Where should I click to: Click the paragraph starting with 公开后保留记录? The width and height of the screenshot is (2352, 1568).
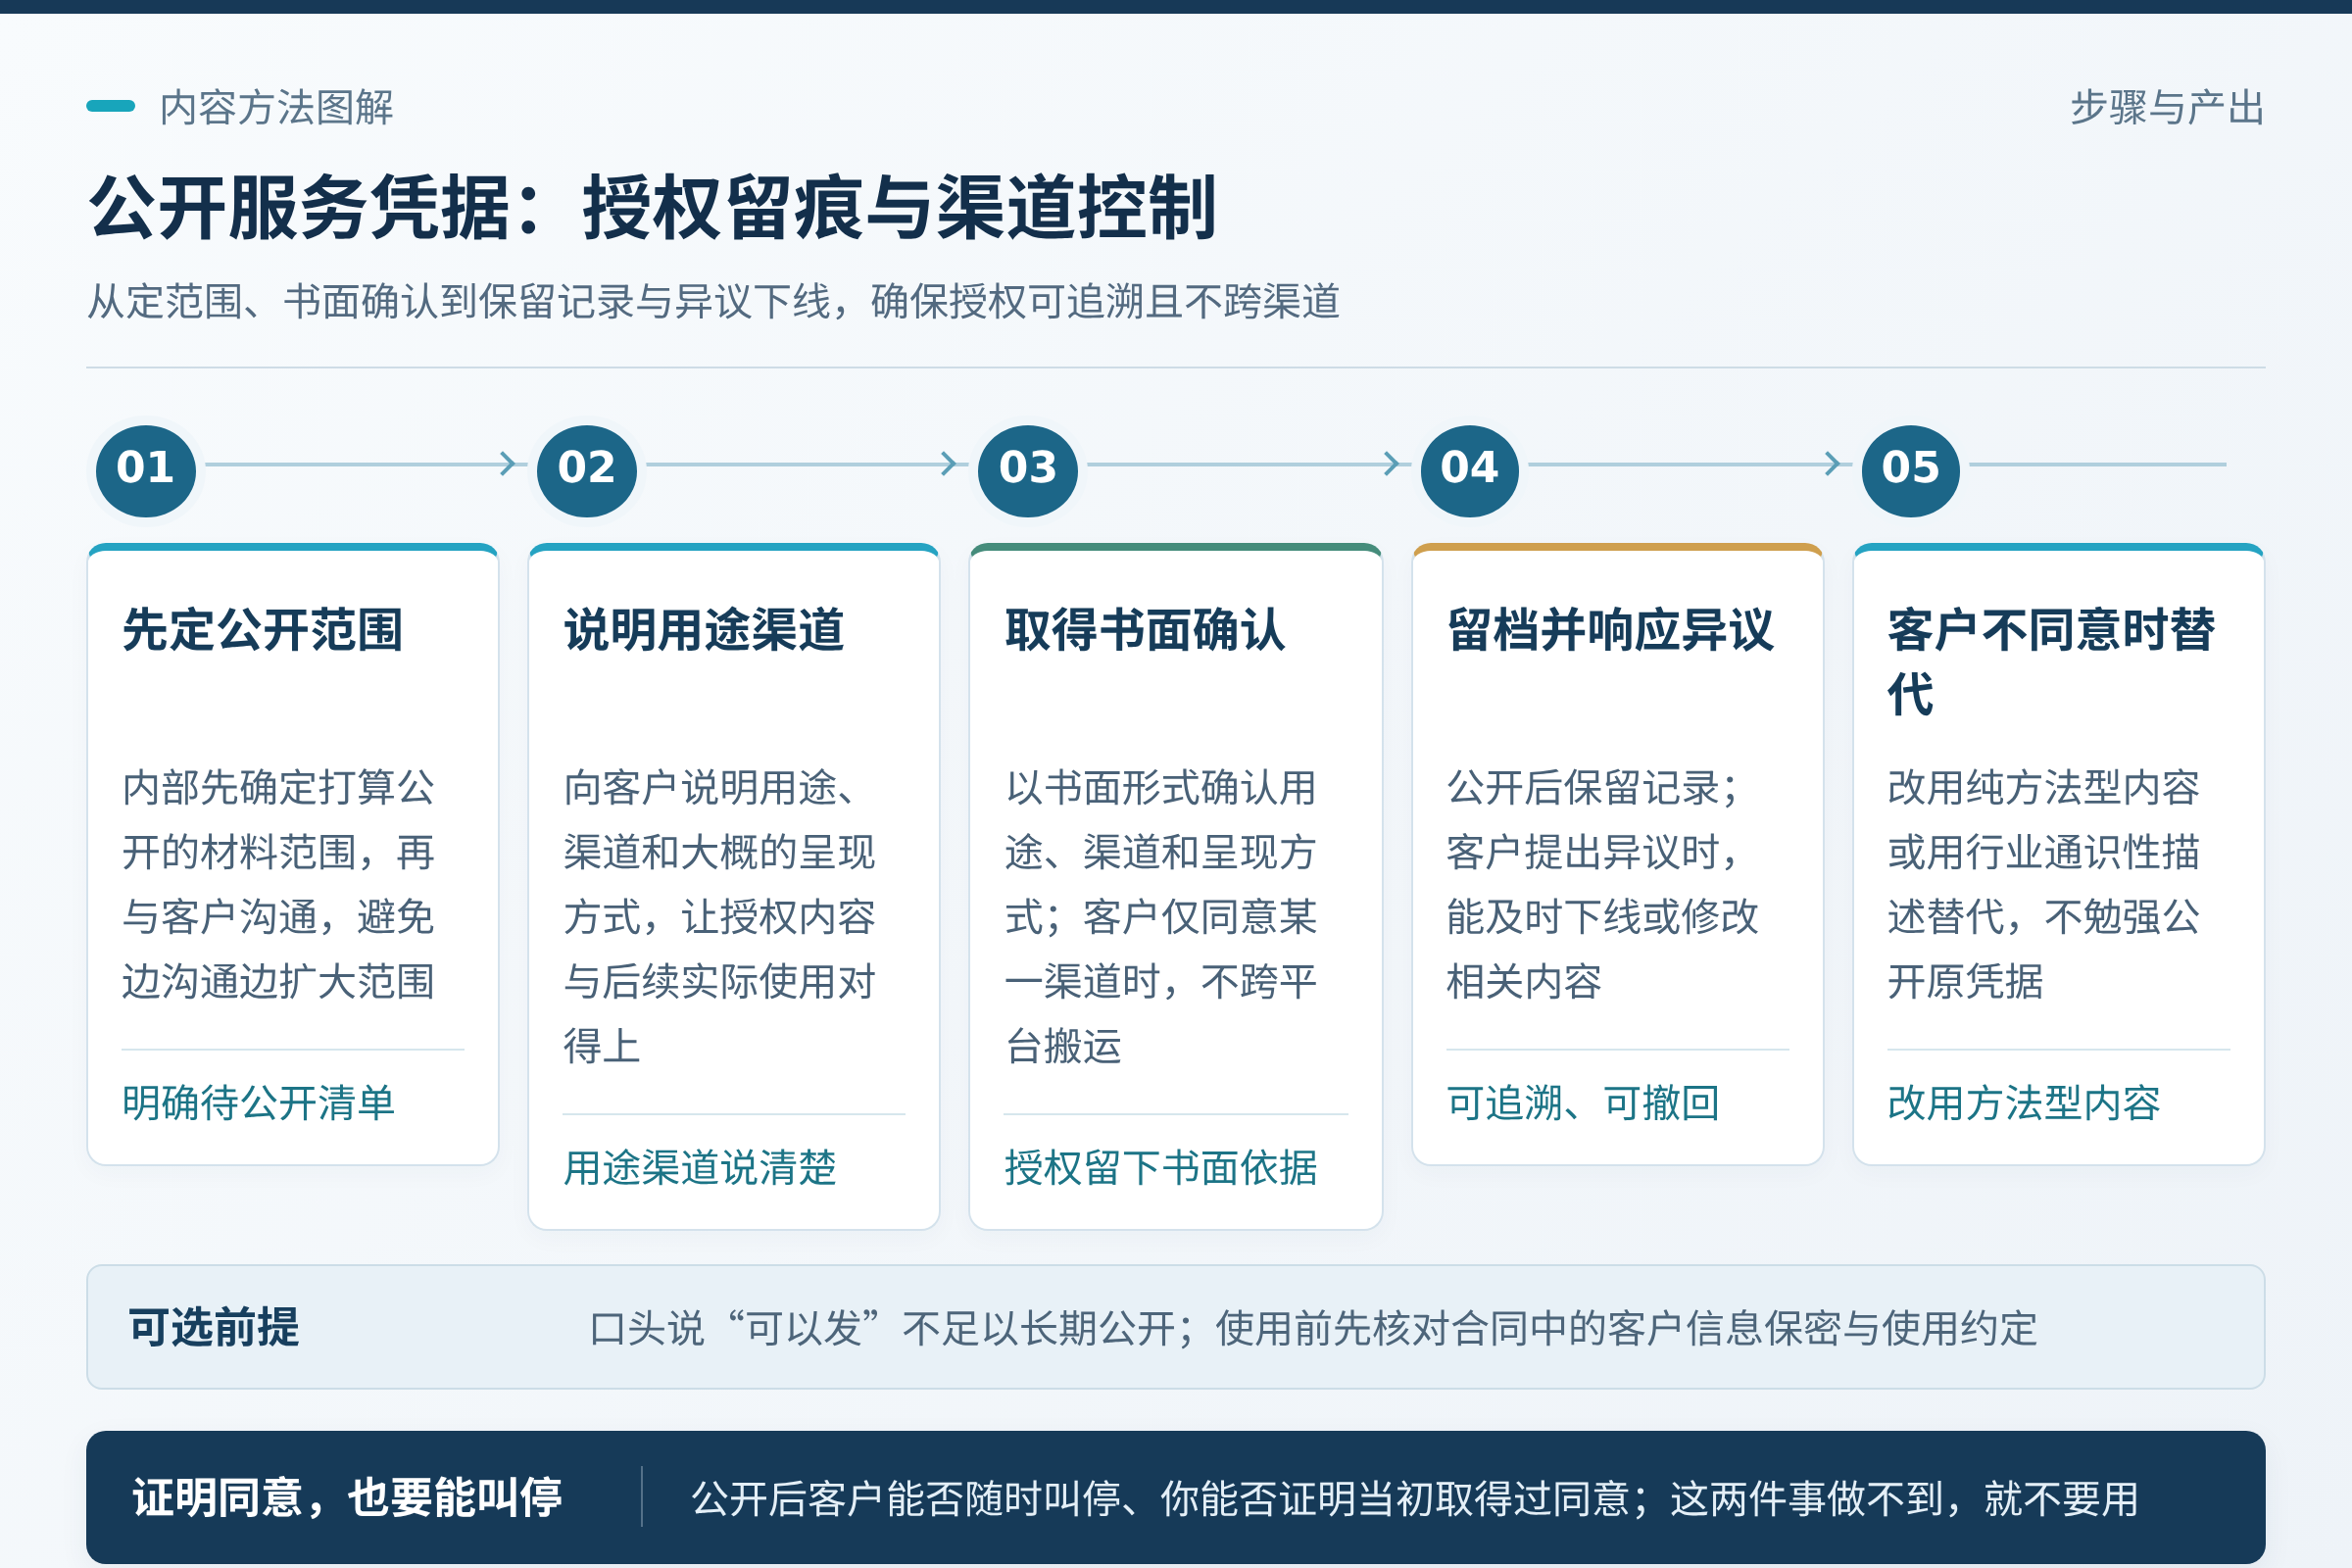[1602, 885]
